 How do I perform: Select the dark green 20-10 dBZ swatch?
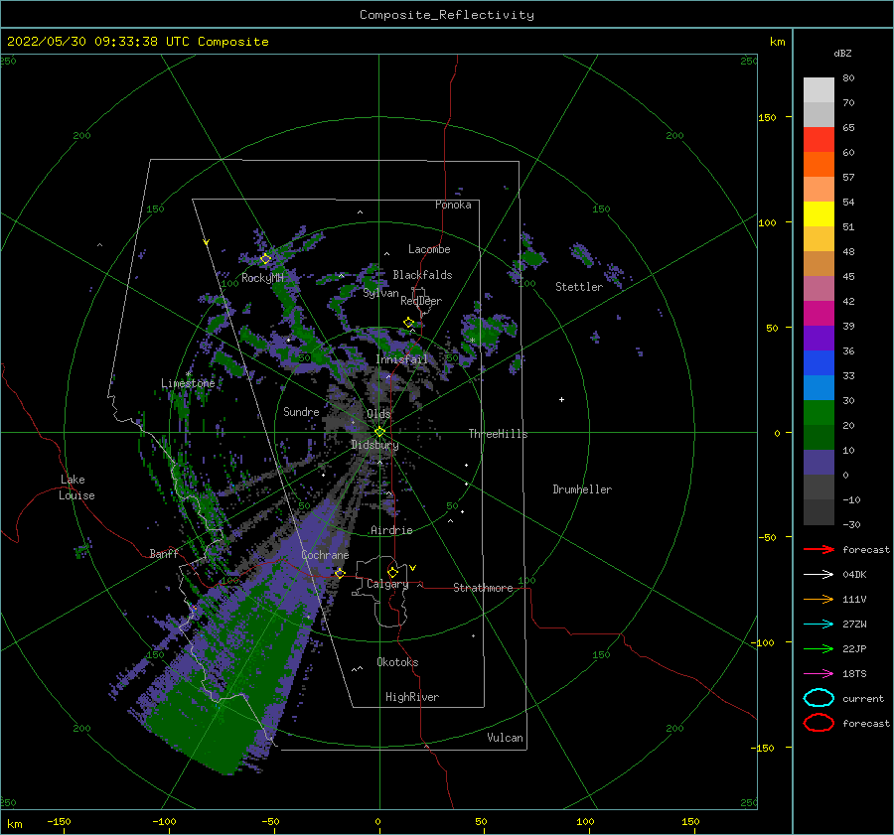[819, 437]
